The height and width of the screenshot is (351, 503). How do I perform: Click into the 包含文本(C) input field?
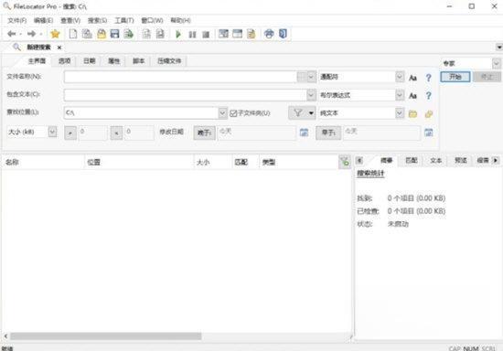(x=186, y=95)
